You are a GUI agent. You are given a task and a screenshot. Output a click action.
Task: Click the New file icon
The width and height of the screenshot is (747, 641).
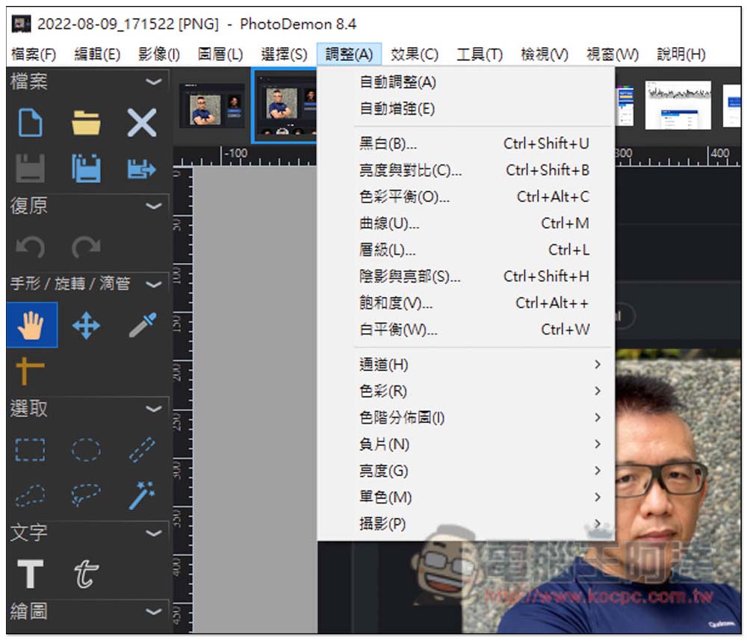pos(30,123)
